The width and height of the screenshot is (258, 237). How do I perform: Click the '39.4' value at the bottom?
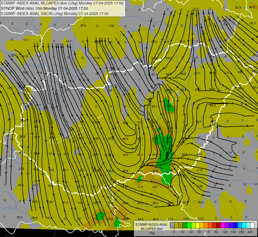click(x=155, y=219)
